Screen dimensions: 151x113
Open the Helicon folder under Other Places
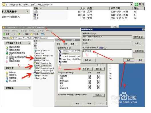pyautogui.click(x=11, y=72)
